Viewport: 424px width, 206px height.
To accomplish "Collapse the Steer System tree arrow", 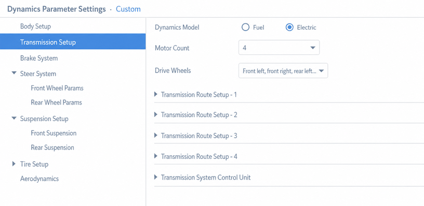I will (x=14, y=73).
